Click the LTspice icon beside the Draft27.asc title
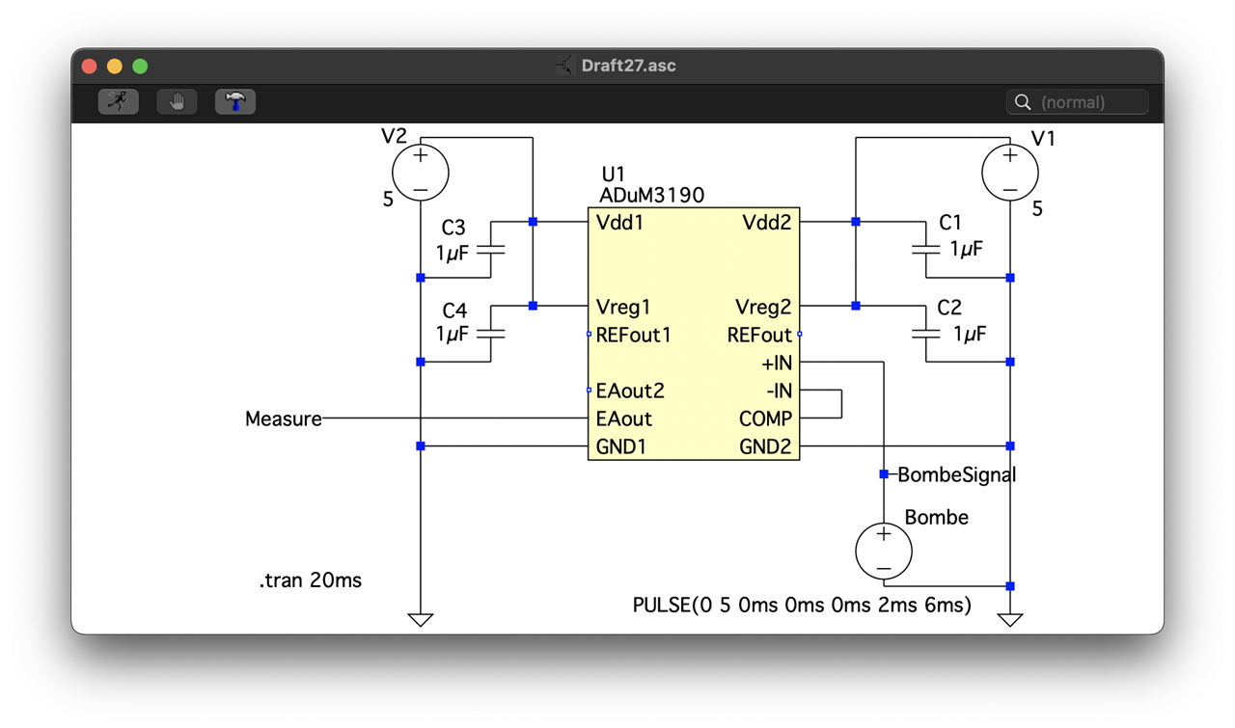This screenshot has height=728, width=1235. (564, 66)
